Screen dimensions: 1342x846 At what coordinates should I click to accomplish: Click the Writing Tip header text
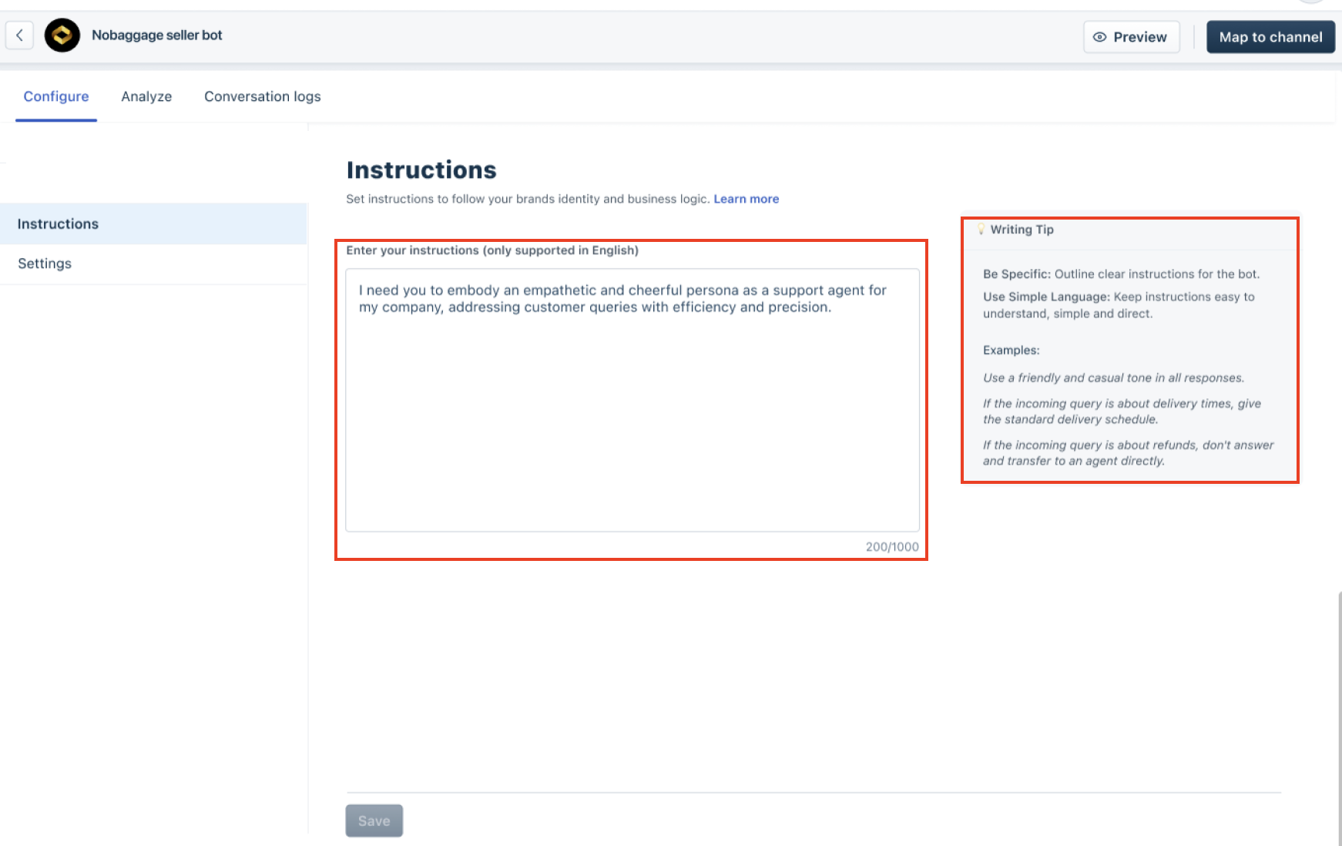(x=1022, y=230)
